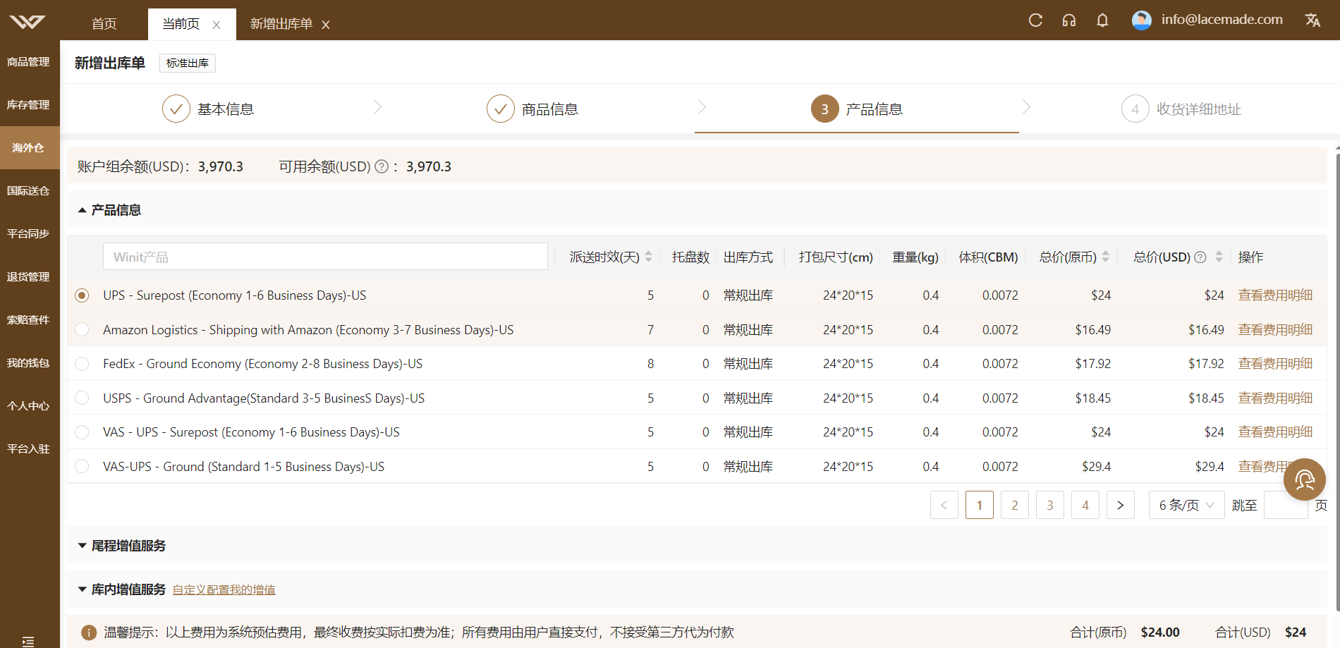Switch to the 新增出库单 tab
The height and width of the screenshot is (648, 1340).
[x=281, y=24]
